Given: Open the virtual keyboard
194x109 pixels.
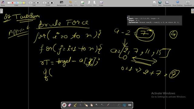Looking at the screenshot, I should [130, 105].
